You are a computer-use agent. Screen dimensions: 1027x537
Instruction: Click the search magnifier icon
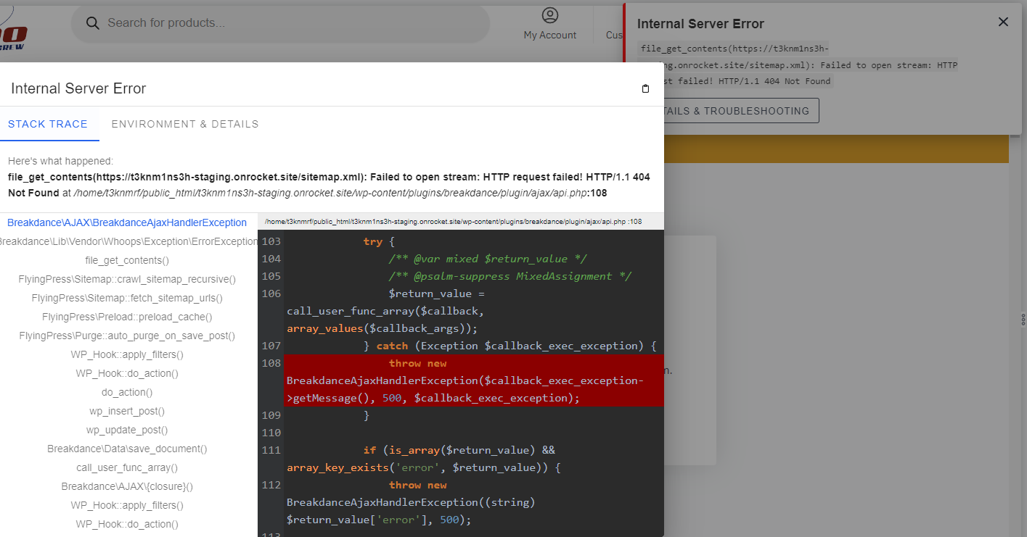coord(92,22)
